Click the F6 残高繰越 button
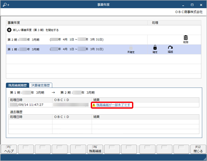This screenshot has width=207, height=161. pos(95,150)
